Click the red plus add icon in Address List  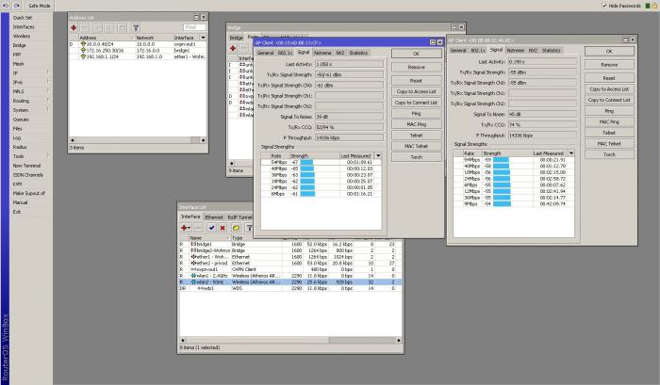point(74,27)
